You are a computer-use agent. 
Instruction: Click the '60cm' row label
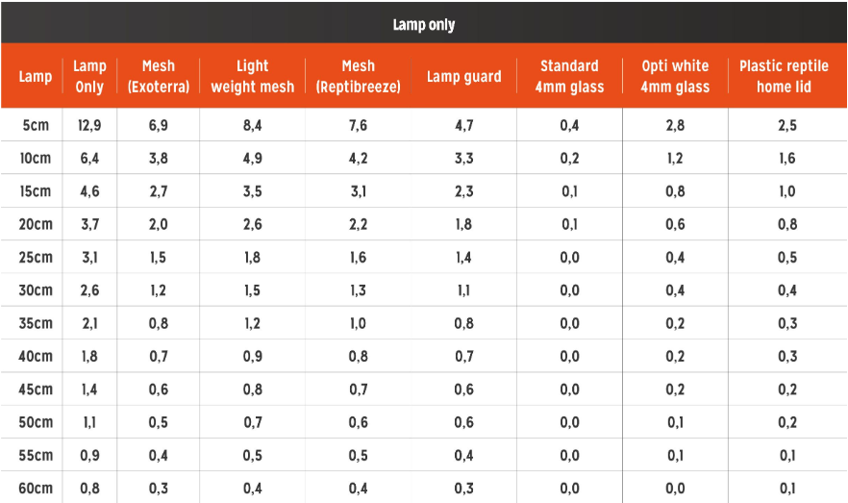click(36, 489)
